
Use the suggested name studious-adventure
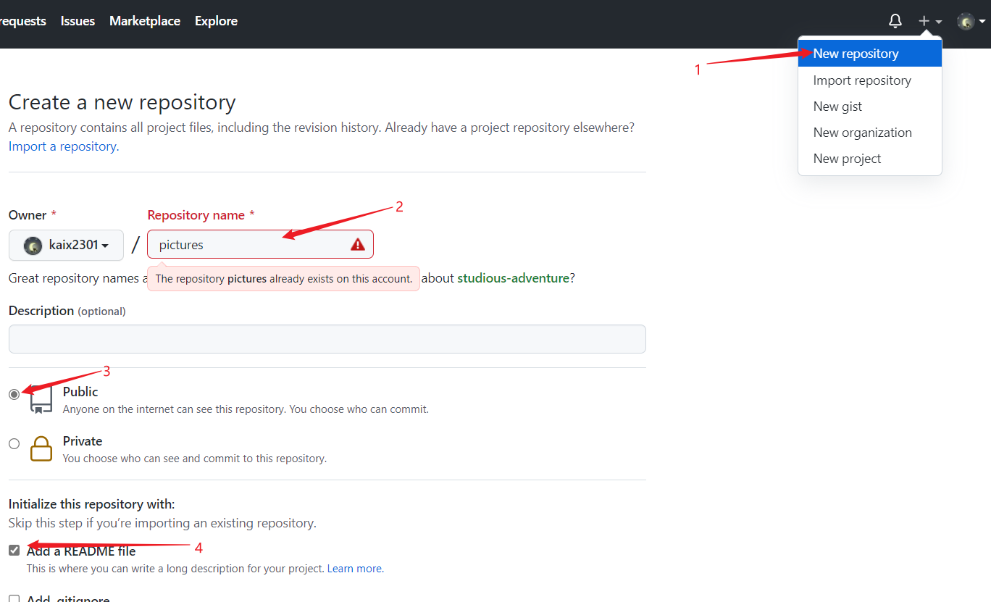point(513,278)
